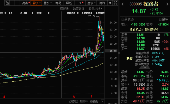Click sell-two price 14.88
The height and width of the screenshot is (104, 170).
[140, 45]
